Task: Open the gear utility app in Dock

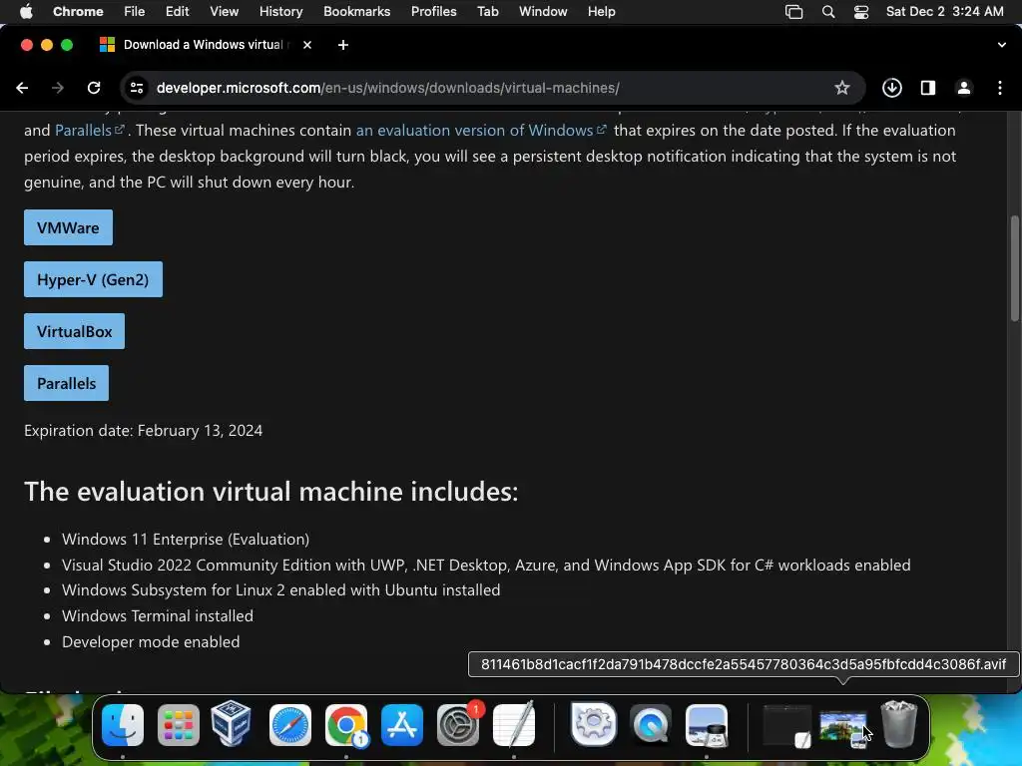Action: 594,724
